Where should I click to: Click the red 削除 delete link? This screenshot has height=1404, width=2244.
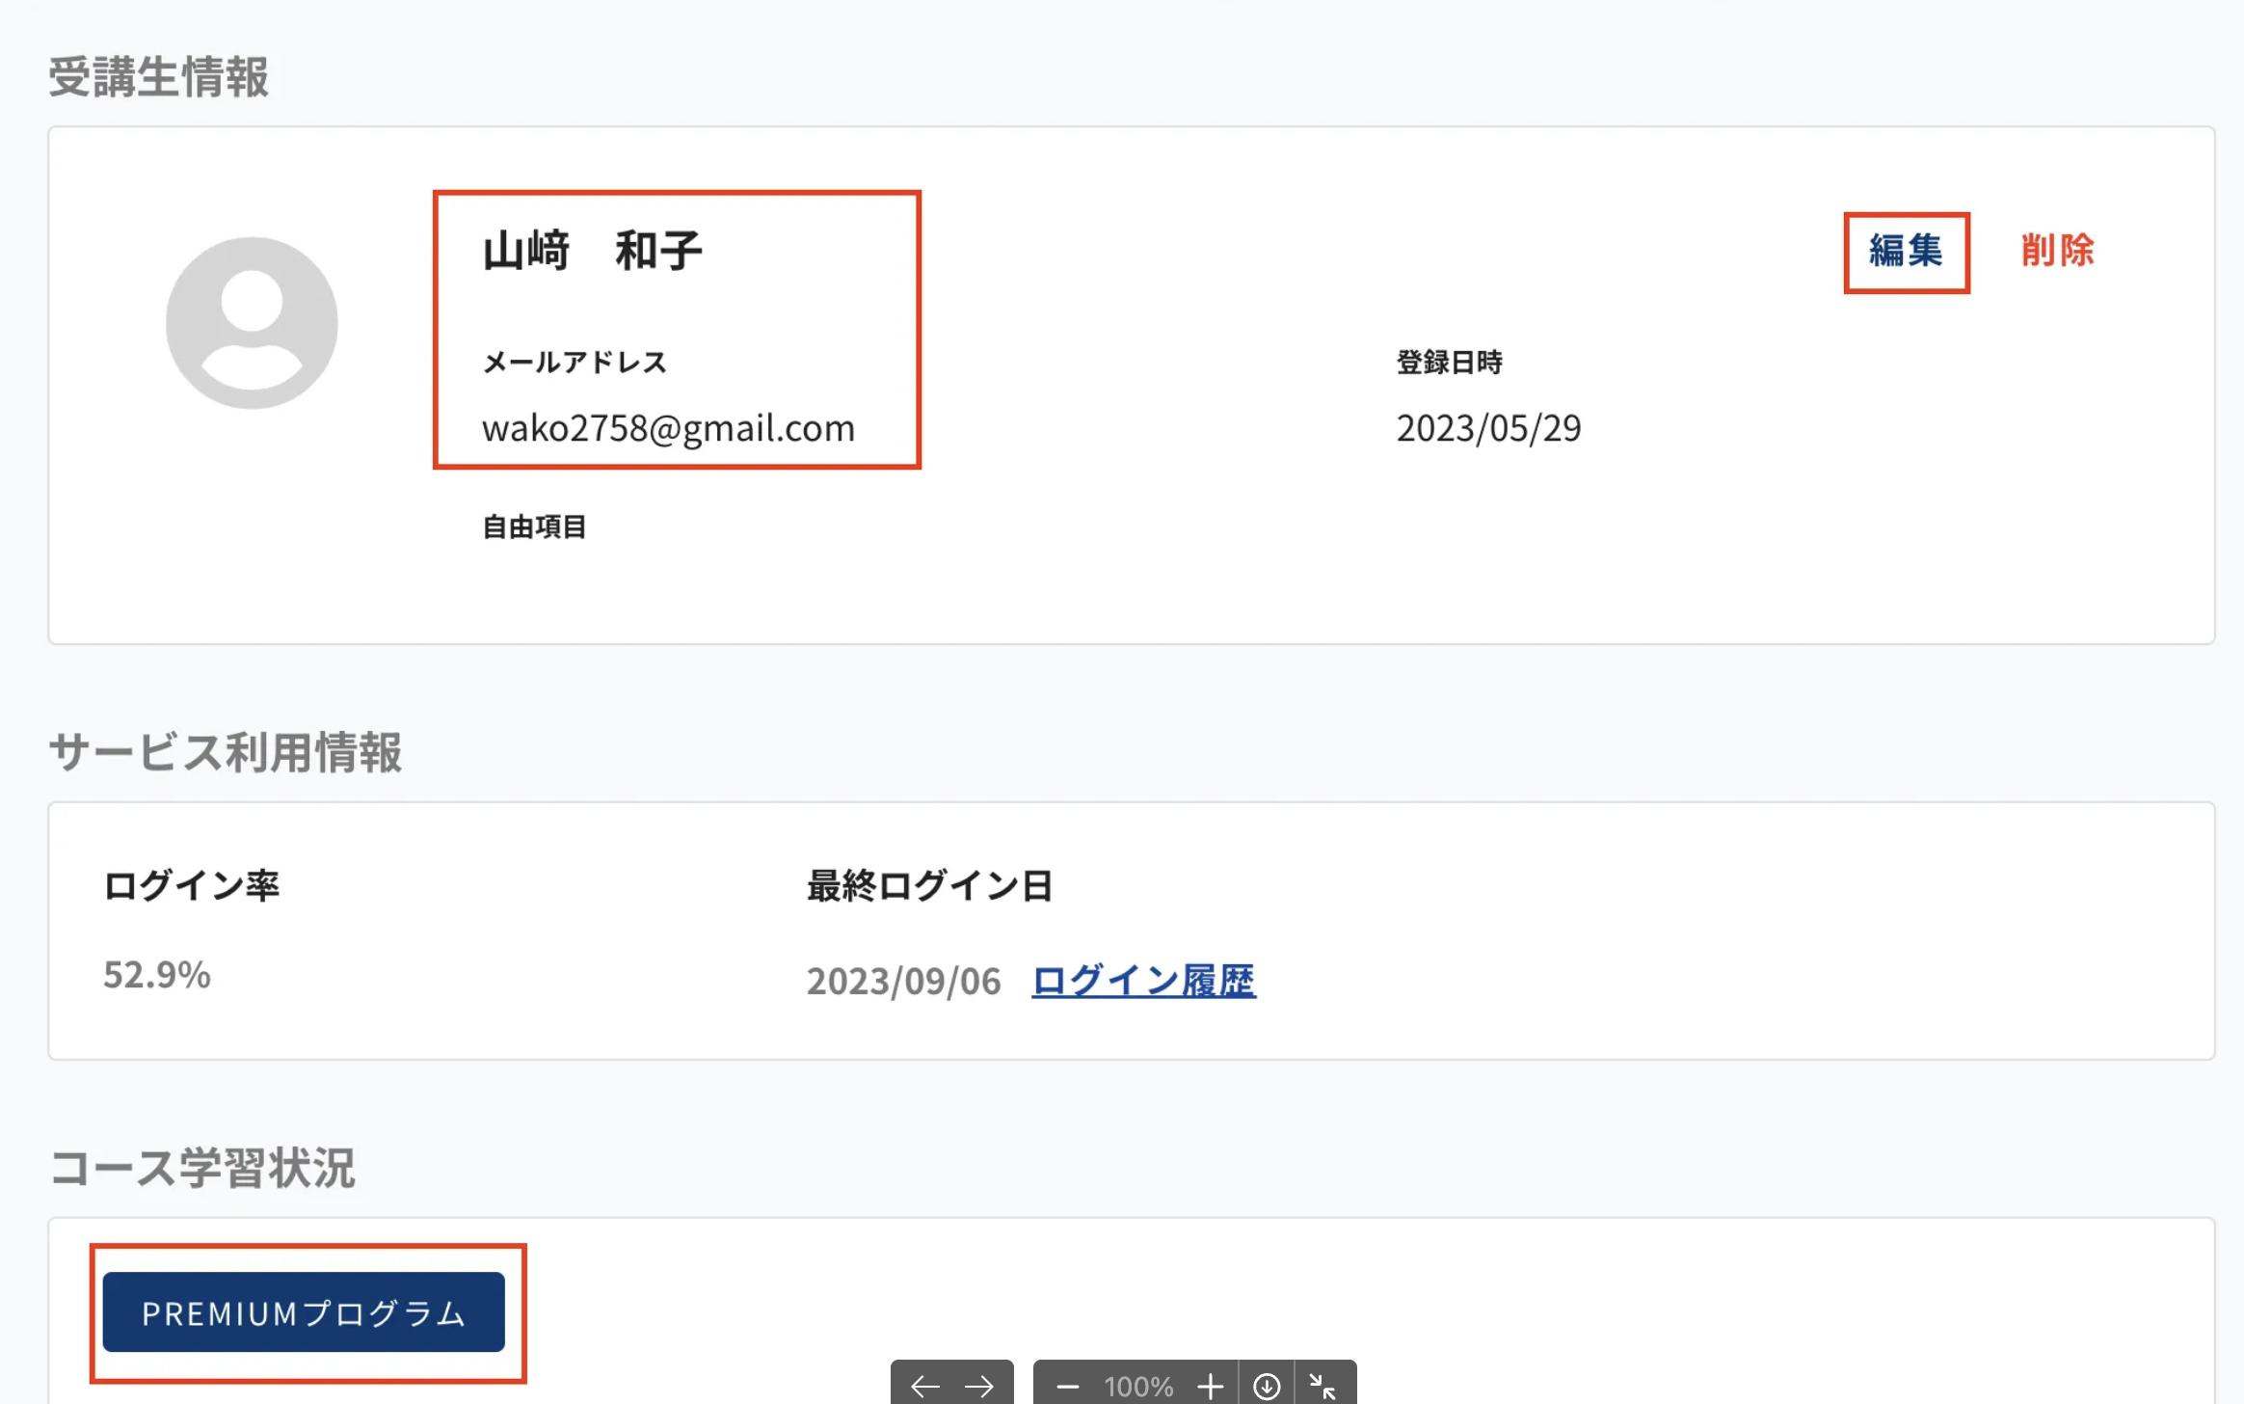point(2057,251)
